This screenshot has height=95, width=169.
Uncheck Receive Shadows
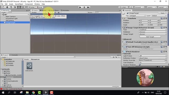[140, 65]
